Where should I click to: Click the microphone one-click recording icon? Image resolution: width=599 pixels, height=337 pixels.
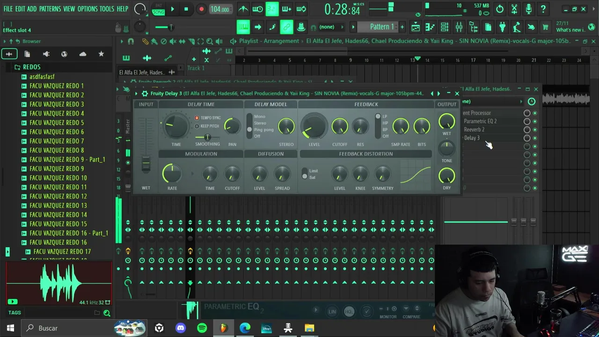[529, 9]
